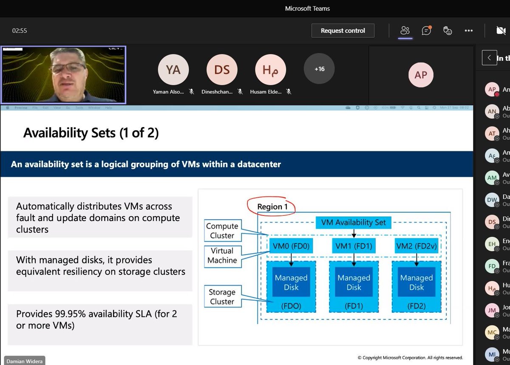
Task: Select Husam Elde's avatar in the top strip
Action: coord(270,69)
